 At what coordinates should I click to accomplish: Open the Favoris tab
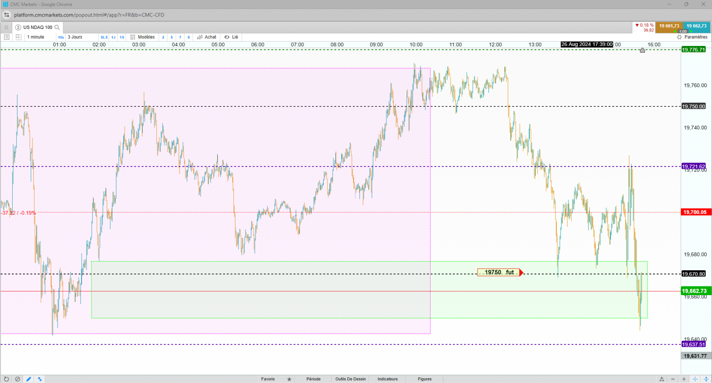(x=268, y=379)
